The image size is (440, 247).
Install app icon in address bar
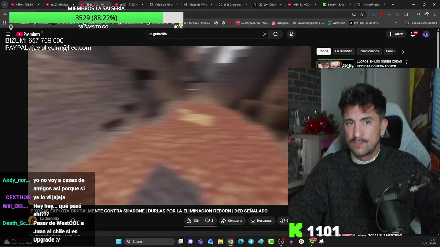[354, 14]
